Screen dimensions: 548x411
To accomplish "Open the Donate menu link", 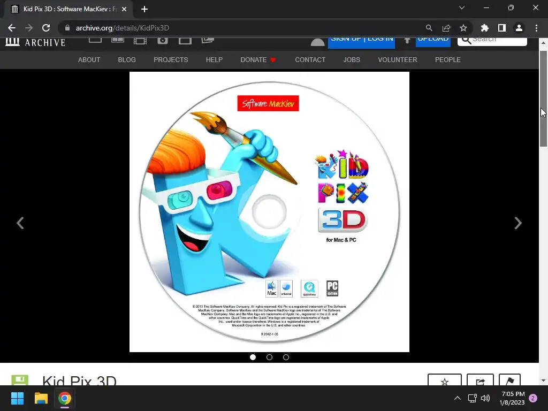I will point(258,60).
